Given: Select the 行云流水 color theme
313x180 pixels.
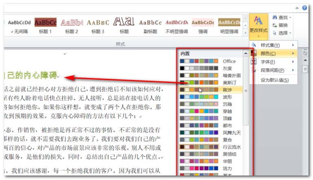Looking at the screenshot, I should click(x=210, y=147).
